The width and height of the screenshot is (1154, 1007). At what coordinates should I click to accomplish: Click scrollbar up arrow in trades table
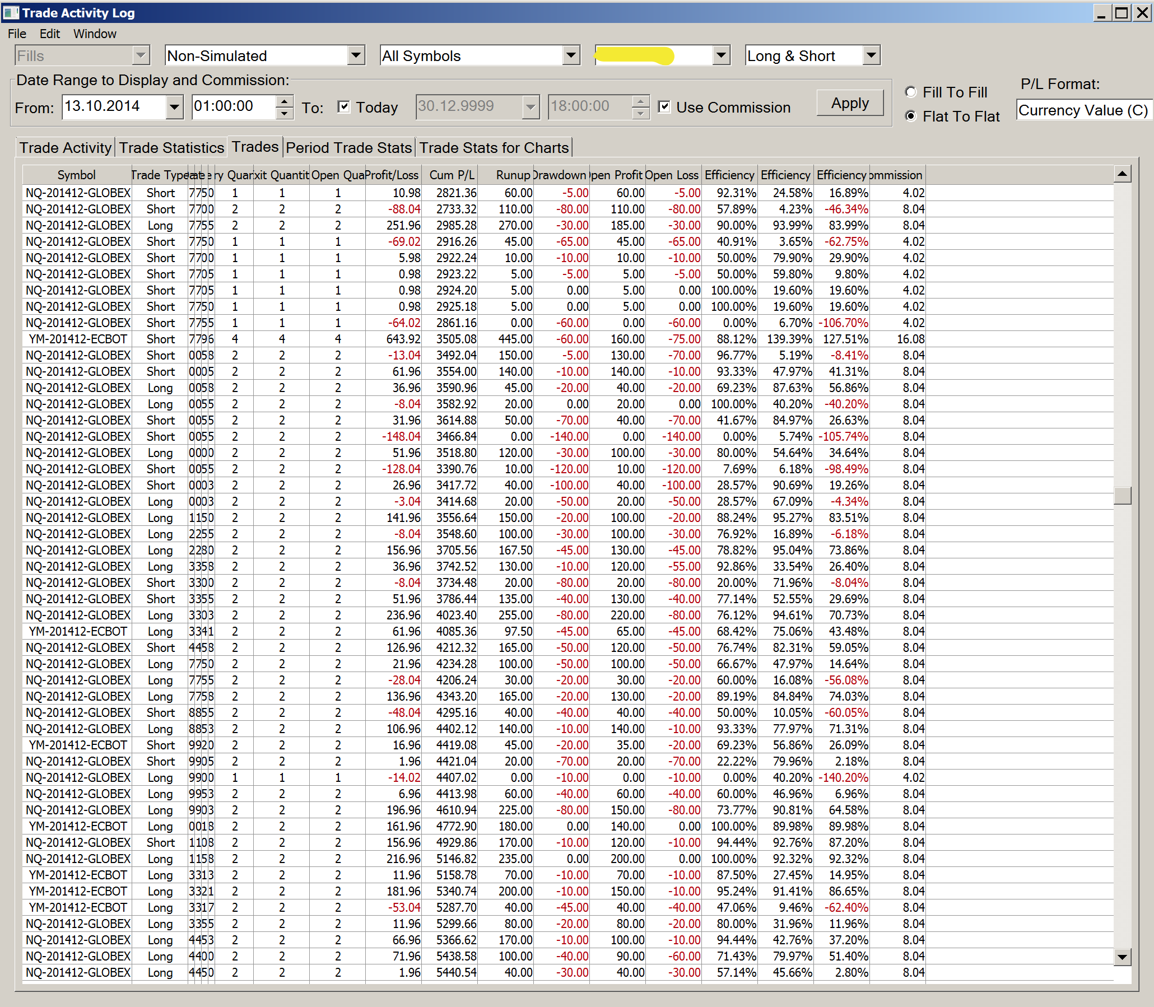tap(1122, 174)
